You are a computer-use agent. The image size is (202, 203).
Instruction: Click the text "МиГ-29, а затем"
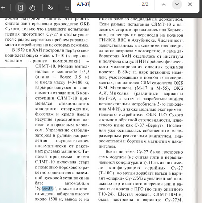[117, 99]
